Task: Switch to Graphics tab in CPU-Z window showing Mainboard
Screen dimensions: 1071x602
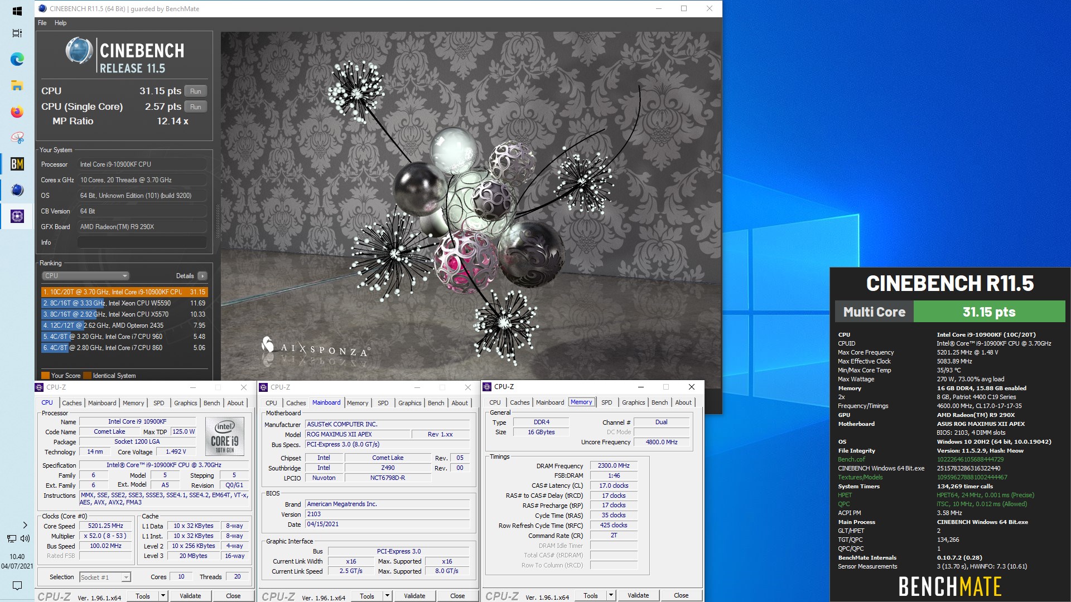Action: [x=409, y=403]
